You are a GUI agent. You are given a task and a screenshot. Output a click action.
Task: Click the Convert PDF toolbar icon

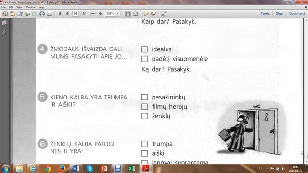(x=13, y=14)
